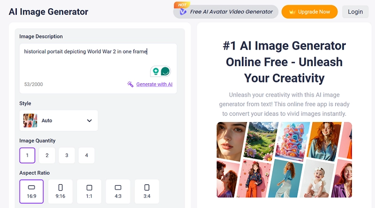375x208 pixels.
Task: Choose the 9:16 aspect ratio
Action: 60,192
